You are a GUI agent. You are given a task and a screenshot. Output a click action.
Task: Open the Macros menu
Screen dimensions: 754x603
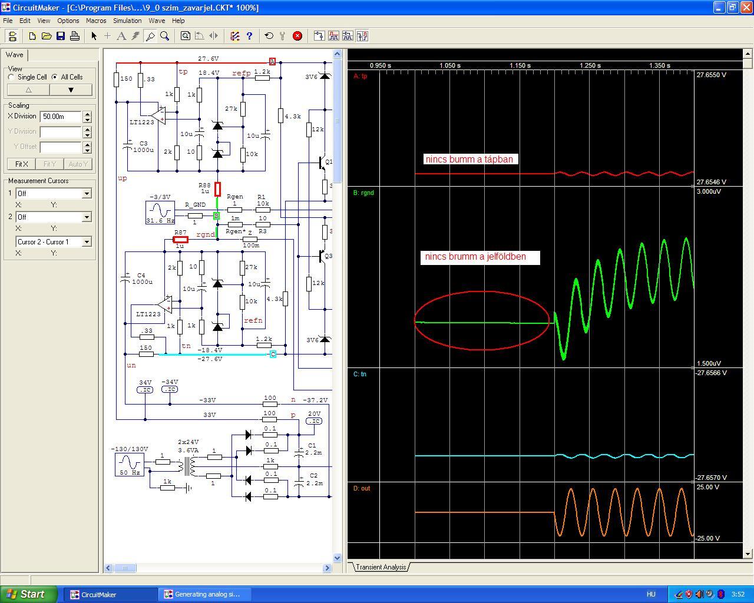coord(96,21)
